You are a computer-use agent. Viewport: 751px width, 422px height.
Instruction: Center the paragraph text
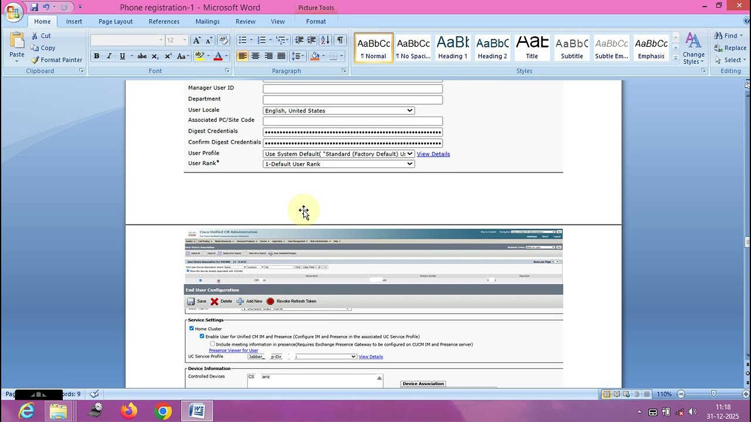click(255, 56)
